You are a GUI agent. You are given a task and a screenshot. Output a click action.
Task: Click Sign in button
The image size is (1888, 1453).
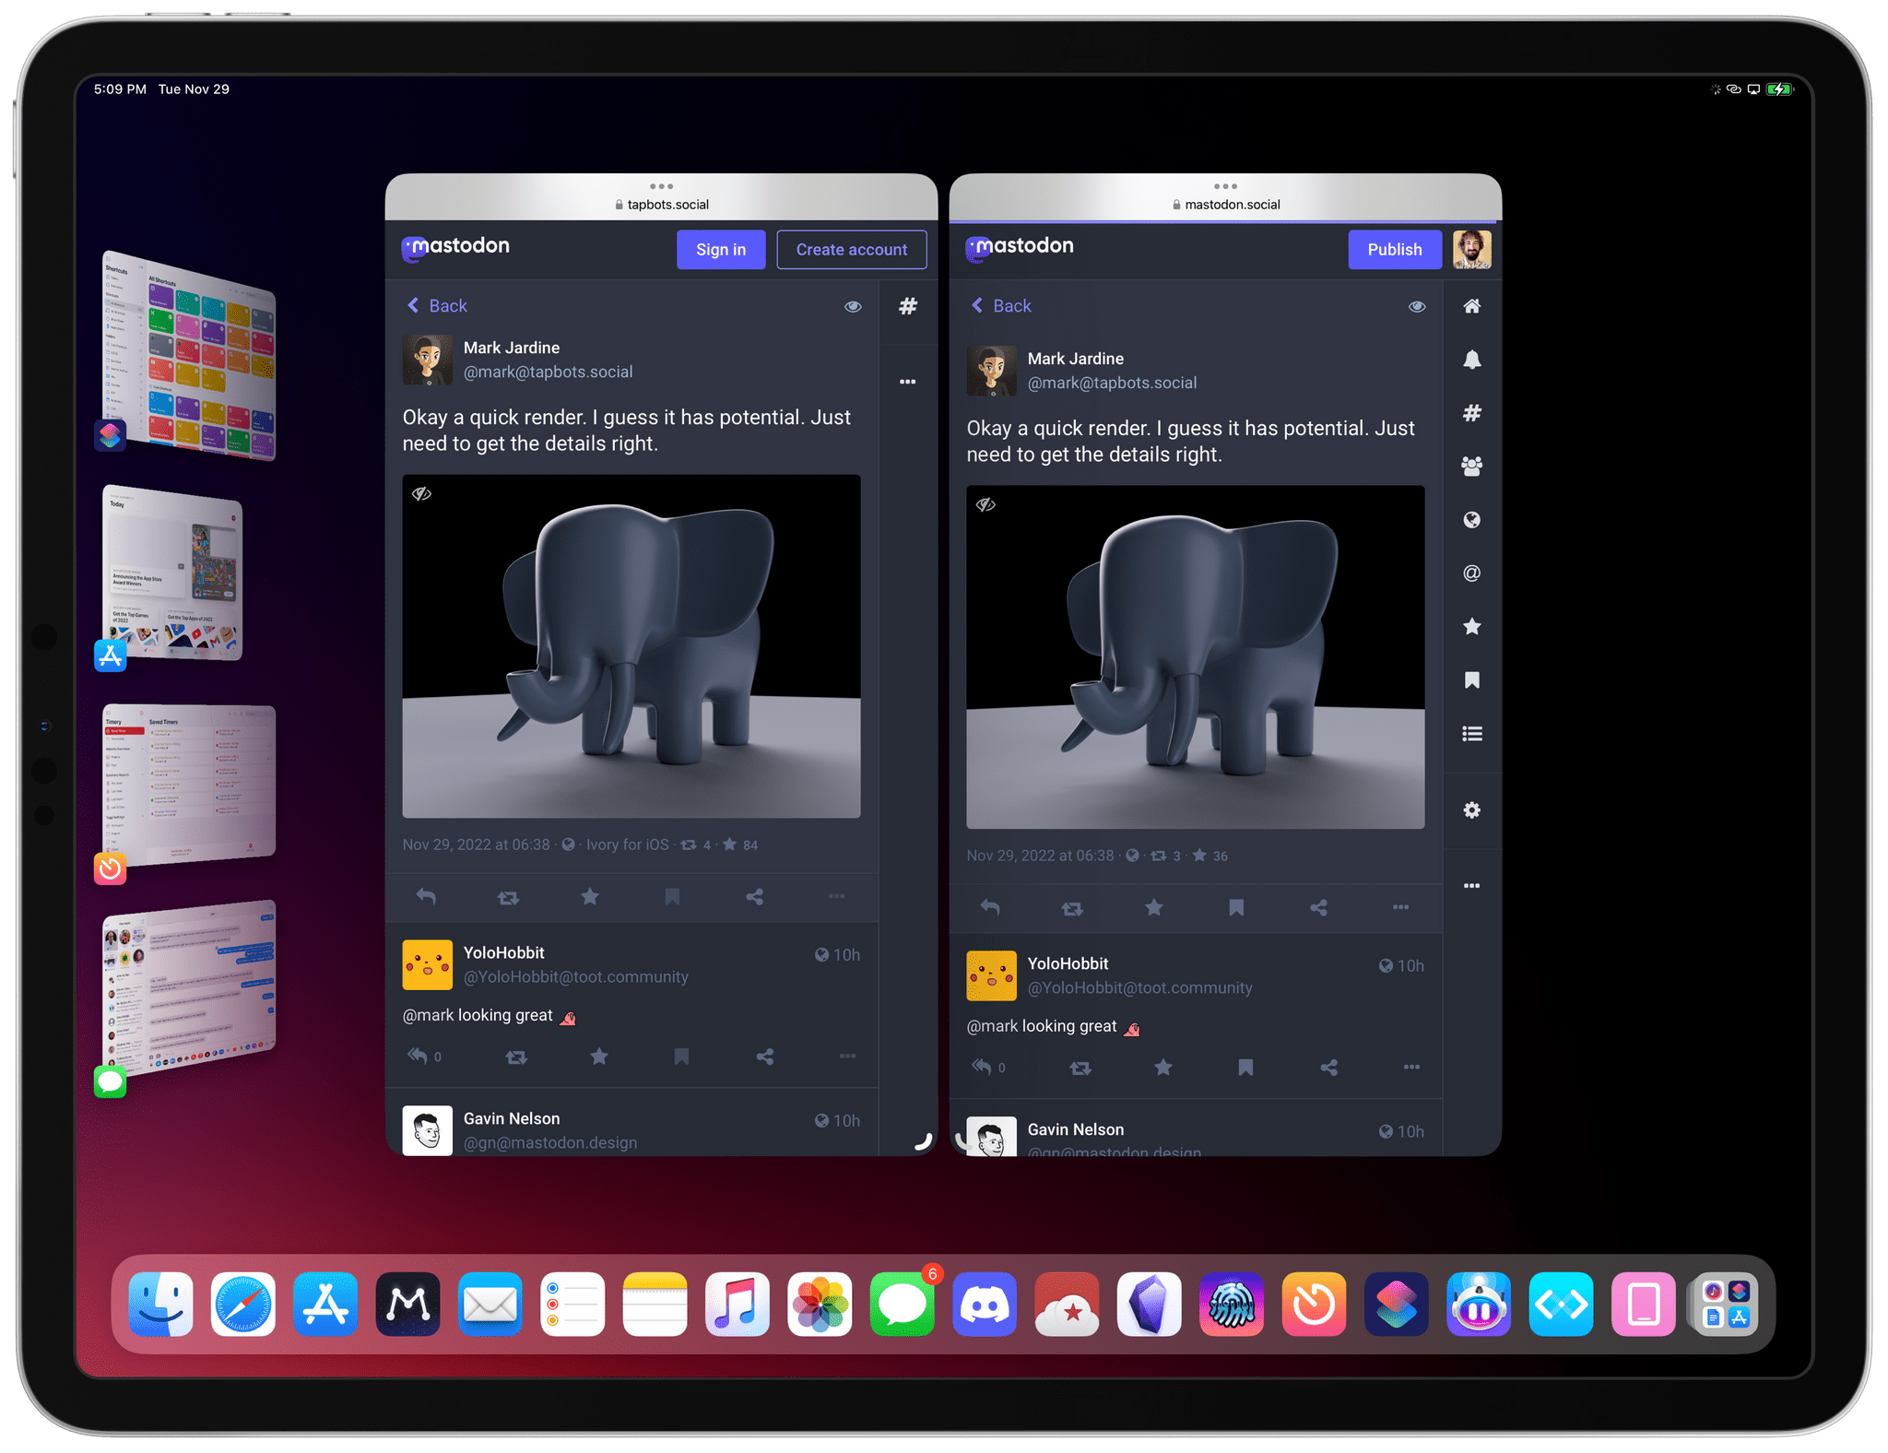click(x=721, y=250)
